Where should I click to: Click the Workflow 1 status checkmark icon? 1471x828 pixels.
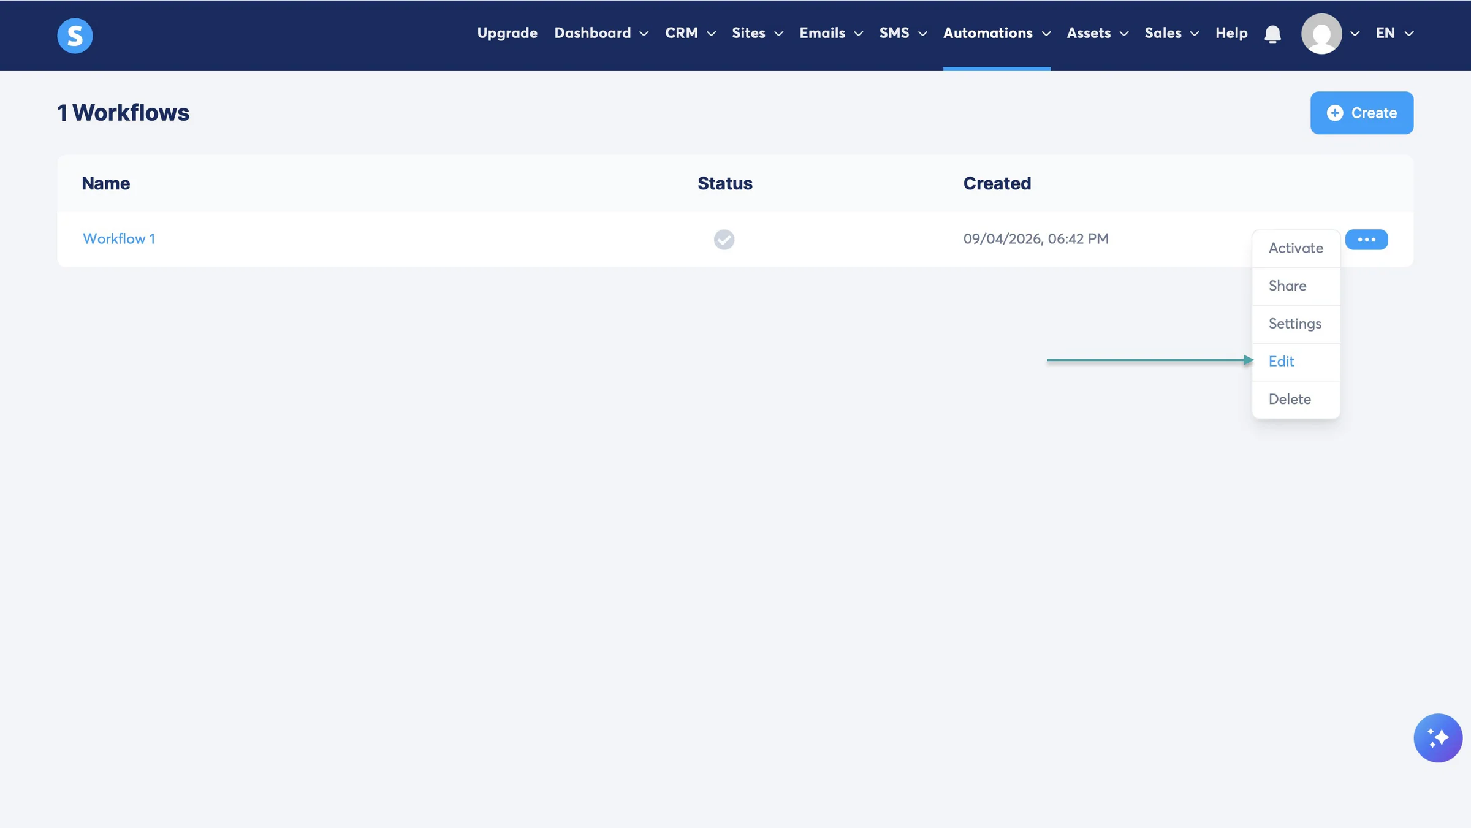(724, 240)
